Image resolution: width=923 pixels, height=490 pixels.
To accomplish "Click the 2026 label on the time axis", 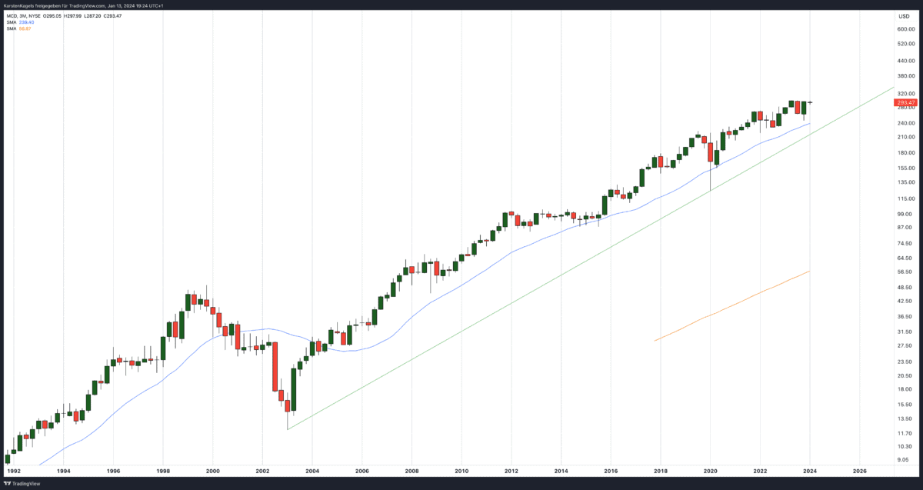I will click(860, 470).
